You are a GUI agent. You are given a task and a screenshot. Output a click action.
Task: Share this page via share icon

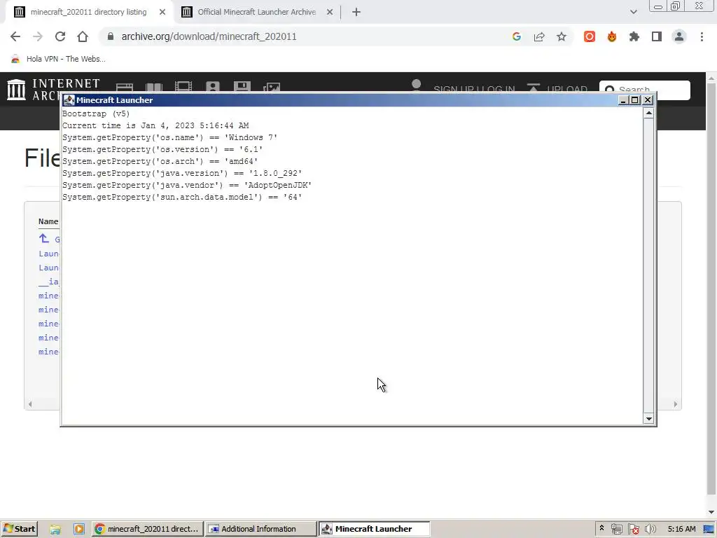coord(539,36)
